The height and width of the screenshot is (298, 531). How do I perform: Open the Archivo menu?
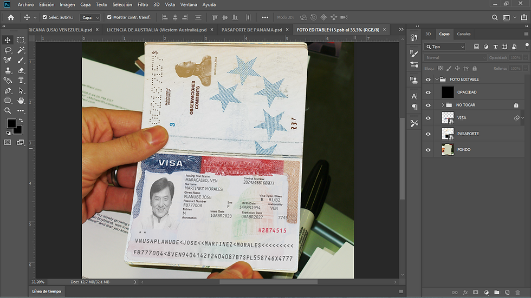(x=26, y=4)
